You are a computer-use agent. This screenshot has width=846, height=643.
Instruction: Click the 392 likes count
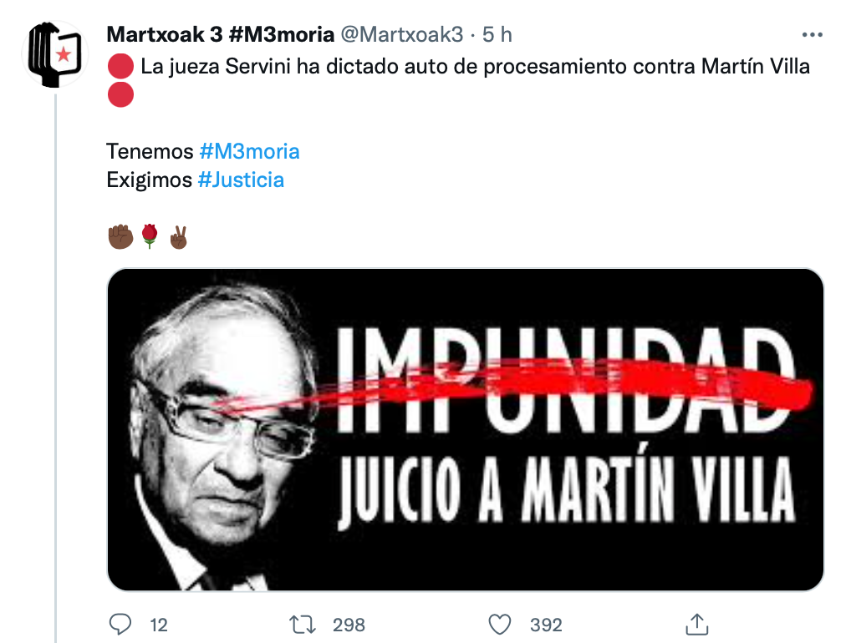pyautogui.click(x=546, y=625)
